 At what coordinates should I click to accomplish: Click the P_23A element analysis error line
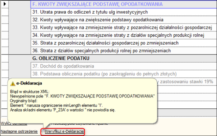[63, 110]
